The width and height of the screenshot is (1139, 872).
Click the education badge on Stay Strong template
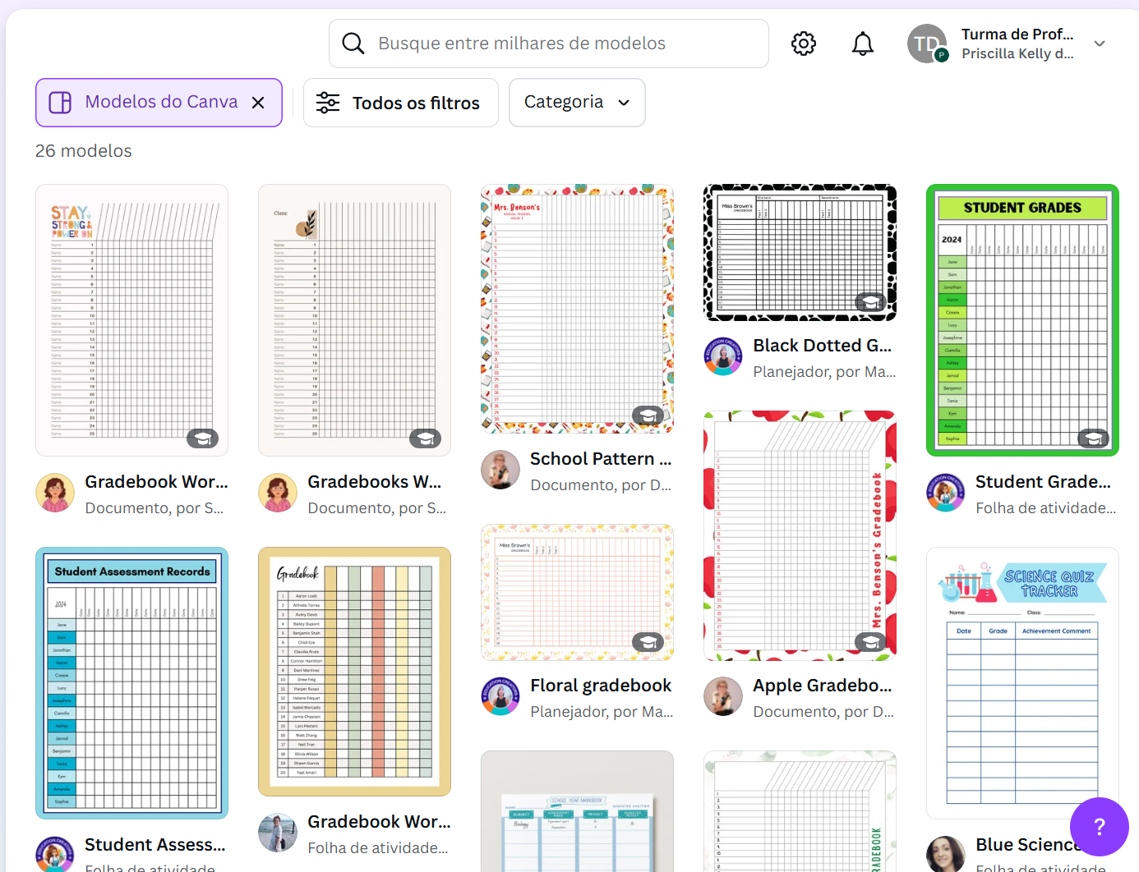point(202,438)
